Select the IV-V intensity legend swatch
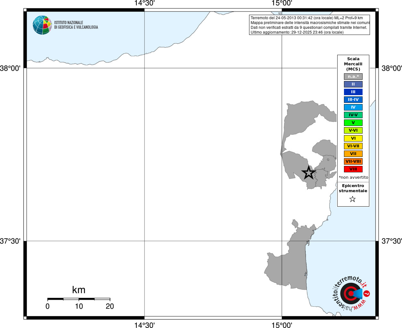The image size is (402, 328). (353, 115)
